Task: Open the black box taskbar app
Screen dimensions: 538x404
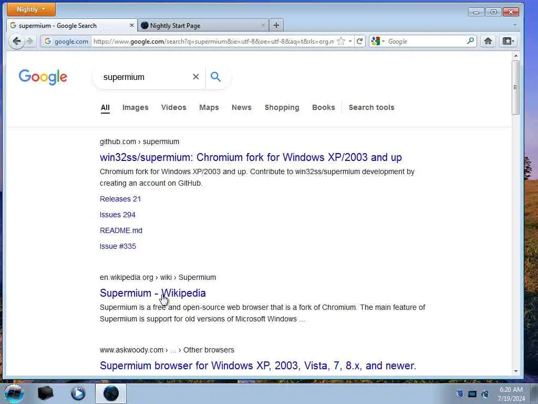Action: pos(45,393)
